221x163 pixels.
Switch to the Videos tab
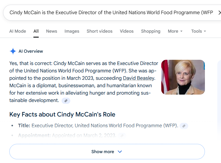pyautogui.click(x=127, y=31)
